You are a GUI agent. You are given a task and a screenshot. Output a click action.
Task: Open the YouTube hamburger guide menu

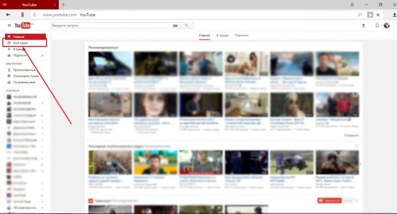10,25
